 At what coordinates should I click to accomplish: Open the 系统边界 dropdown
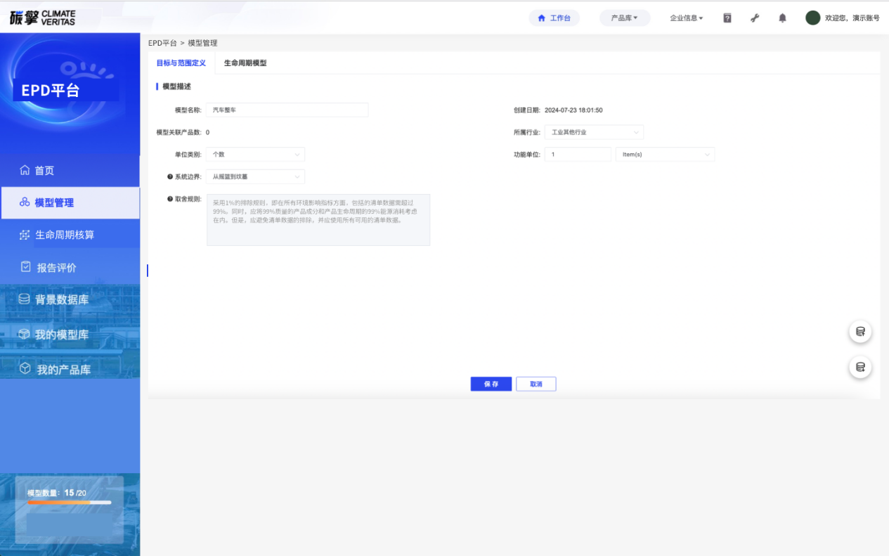[255, 177]
